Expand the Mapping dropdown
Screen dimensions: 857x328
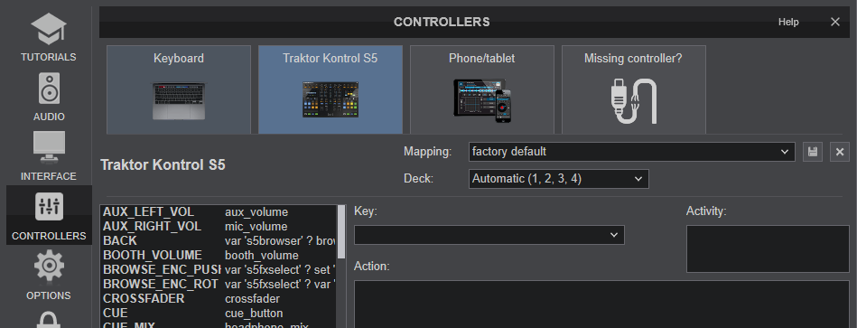pos(632,152)
